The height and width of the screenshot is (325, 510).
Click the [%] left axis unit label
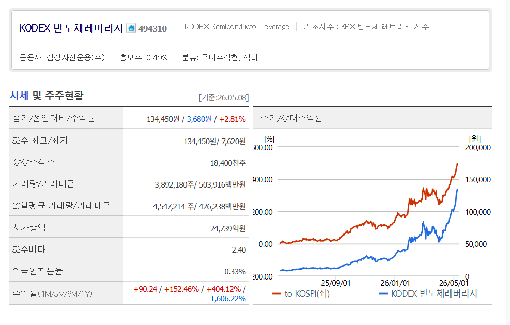point(269,139)
